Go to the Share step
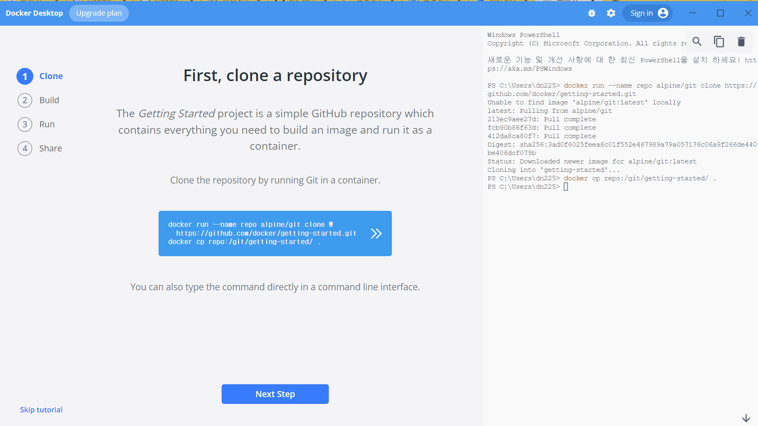This screenshot has width=758, height=426. [51, 148]
